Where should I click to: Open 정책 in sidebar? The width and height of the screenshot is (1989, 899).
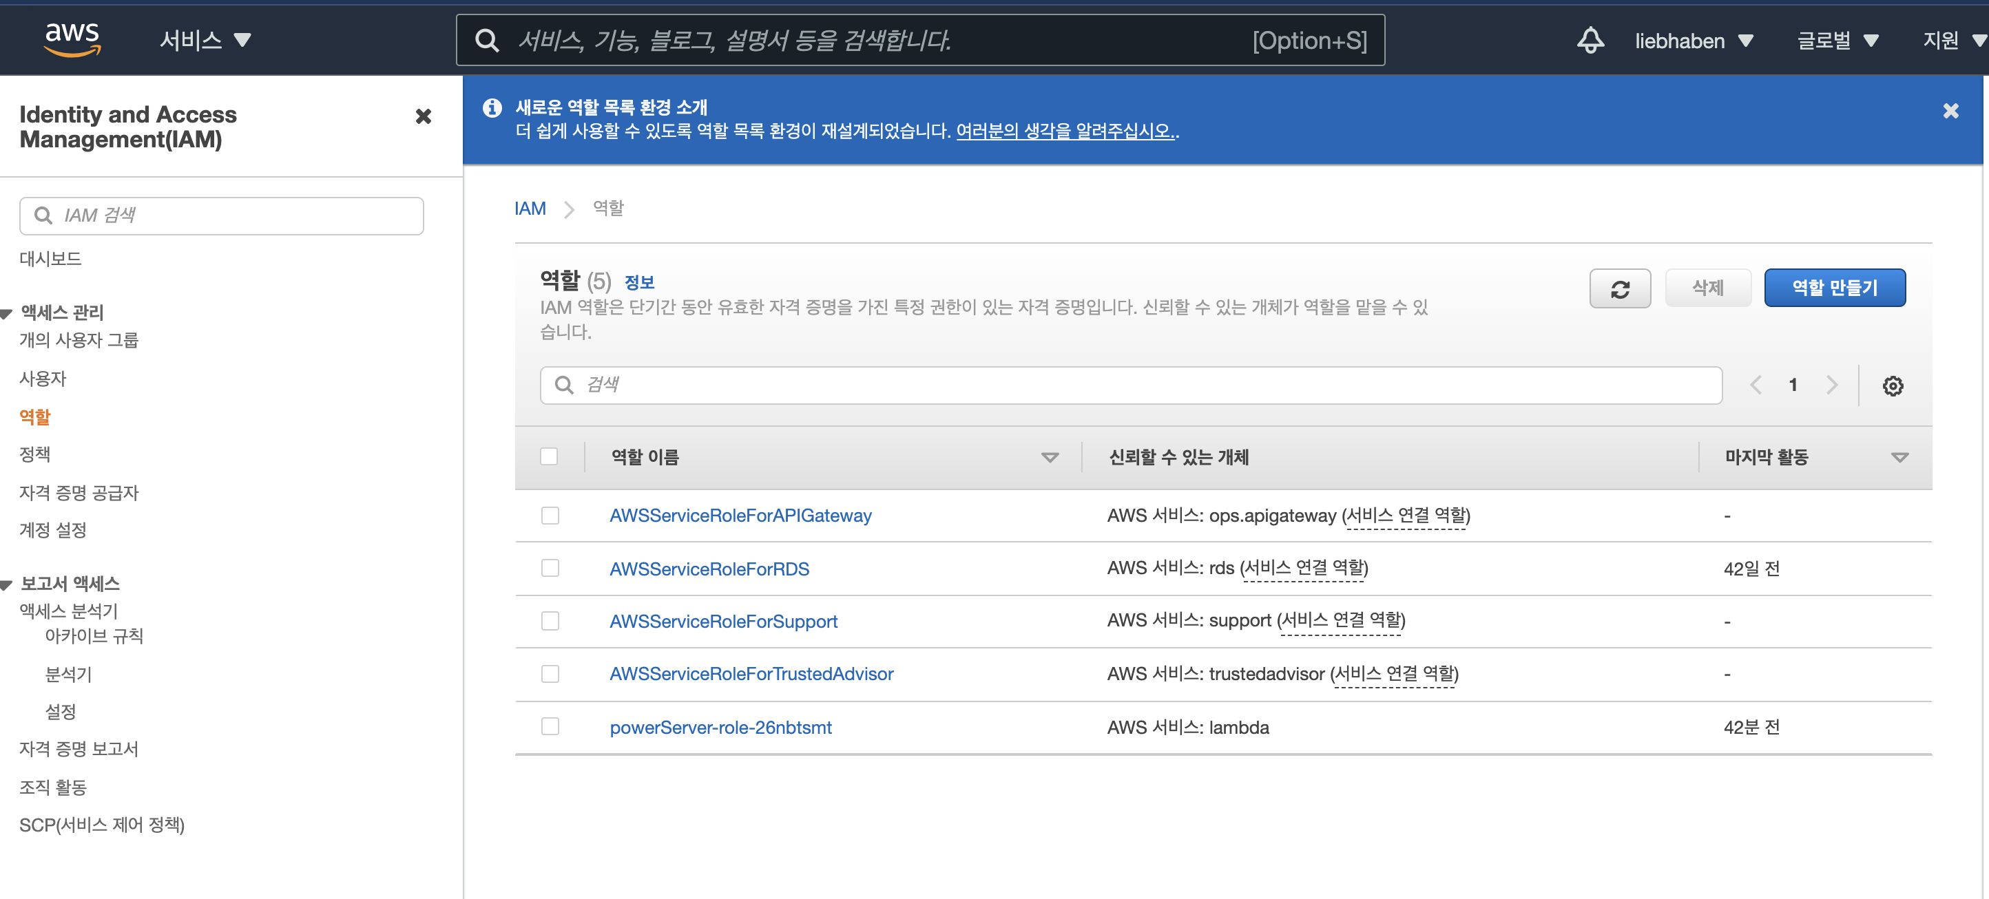click(34, 454)
